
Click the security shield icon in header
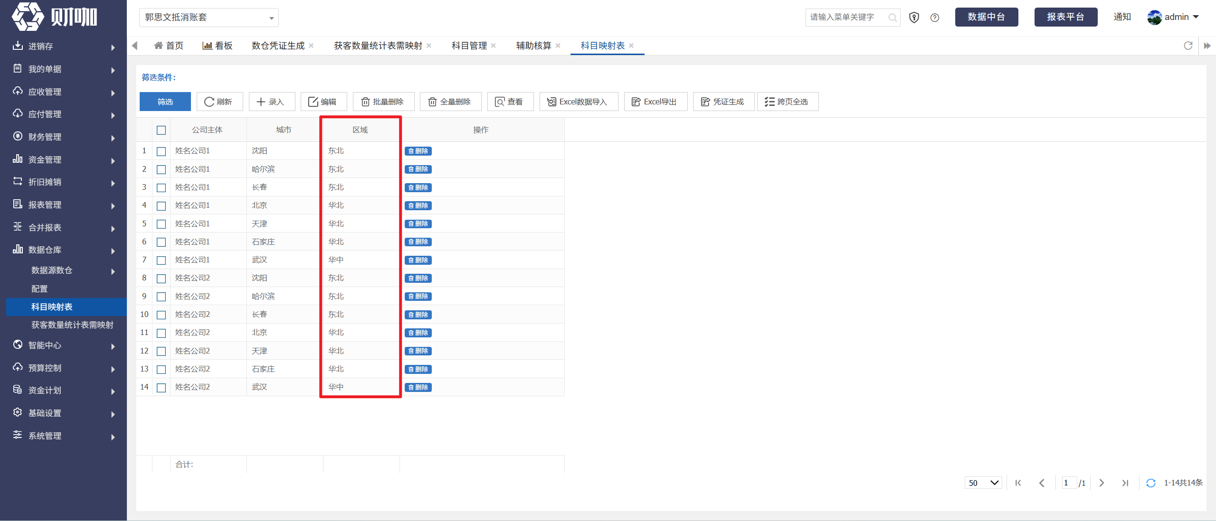point(914,18)
